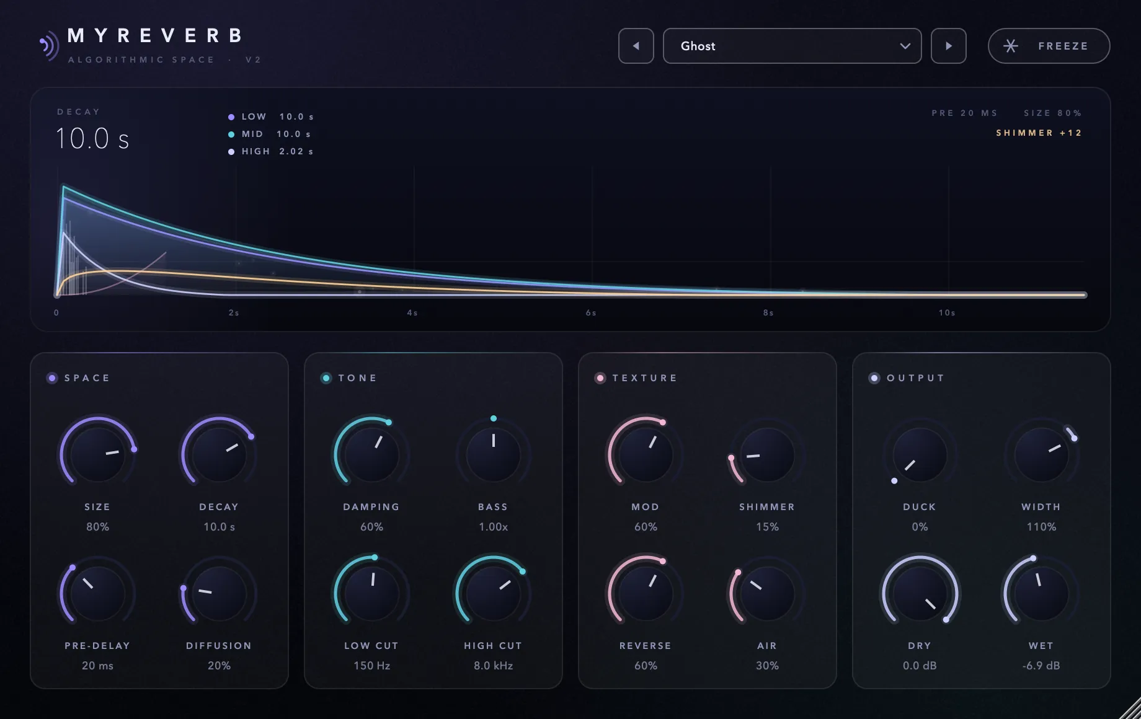
Task: Toggle the Tone section power dot
Action: pyautogui.click(x=326, y=378)
